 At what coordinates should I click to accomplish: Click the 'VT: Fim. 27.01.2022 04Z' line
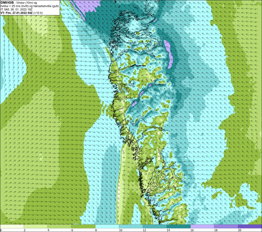[x=17, y=13]
